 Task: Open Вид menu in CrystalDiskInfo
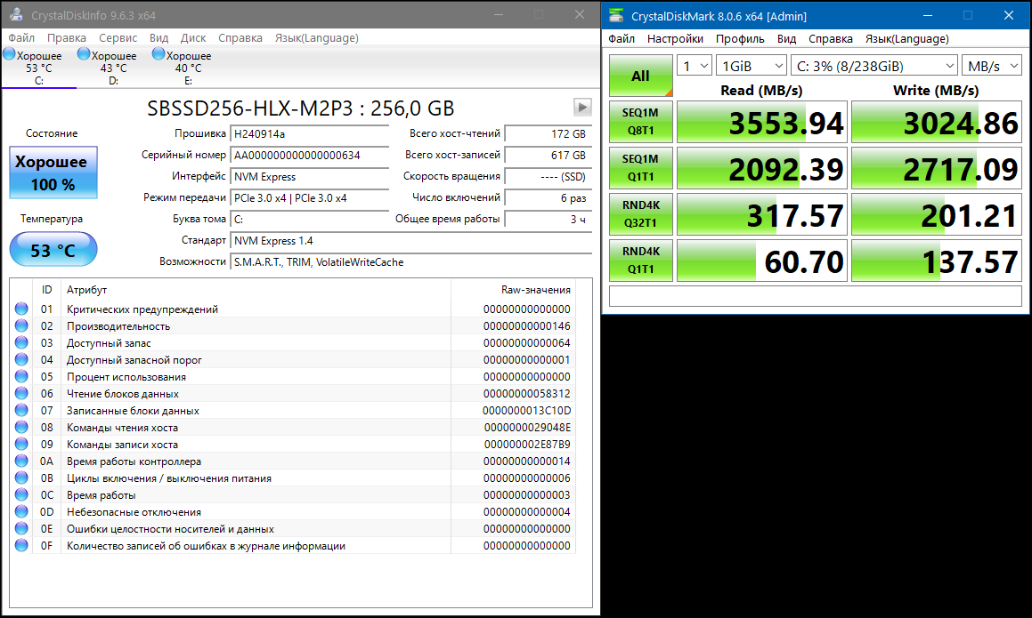click(158, 38)
